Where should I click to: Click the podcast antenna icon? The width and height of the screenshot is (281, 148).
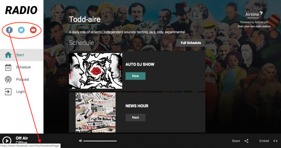coord(8,79)
